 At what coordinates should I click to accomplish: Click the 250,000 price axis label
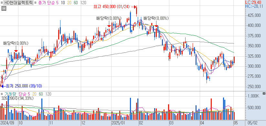pos(254,87)
